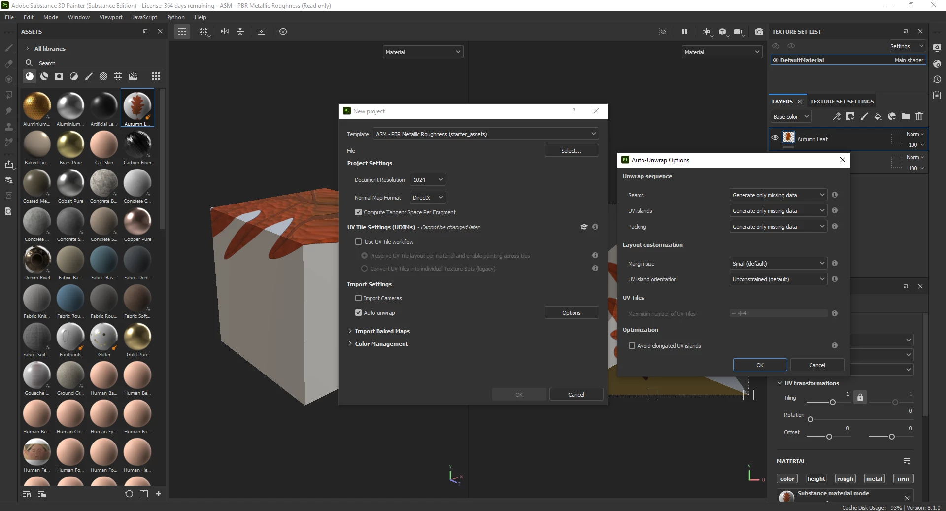The width and height of the screenshot is (946, 511).
Task: Toggle DefaultMaterial texture set visibility
Action: (x=776, y=60)
